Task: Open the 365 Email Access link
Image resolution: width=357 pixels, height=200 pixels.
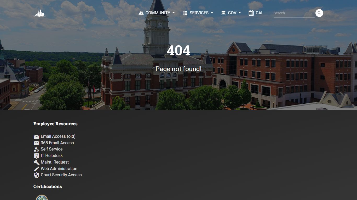Action: tap(57, 143)
